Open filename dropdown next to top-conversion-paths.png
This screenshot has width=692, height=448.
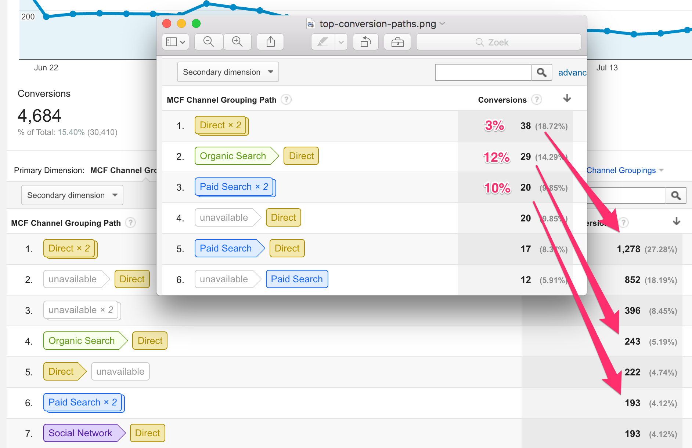(x=443, y=23)
